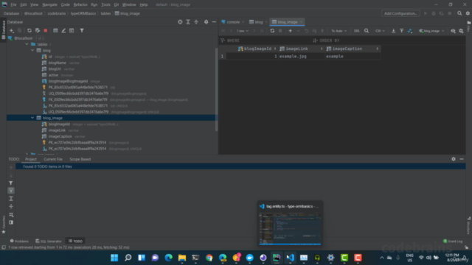Image resolution: width=472 pixels, height=265 pixels.
Task: Select the blogName column in the tree
Action: (x=58, y=63)
